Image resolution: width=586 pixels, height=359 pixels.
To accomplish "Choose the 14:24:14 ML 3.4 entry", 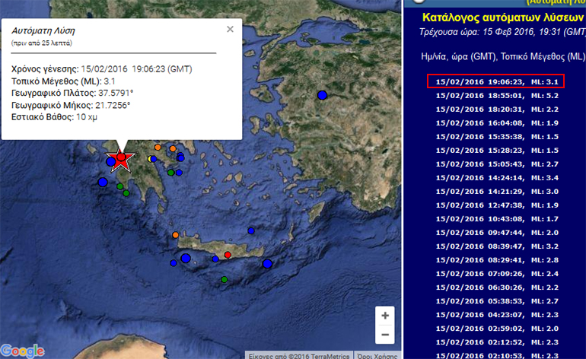I will 495,178.
